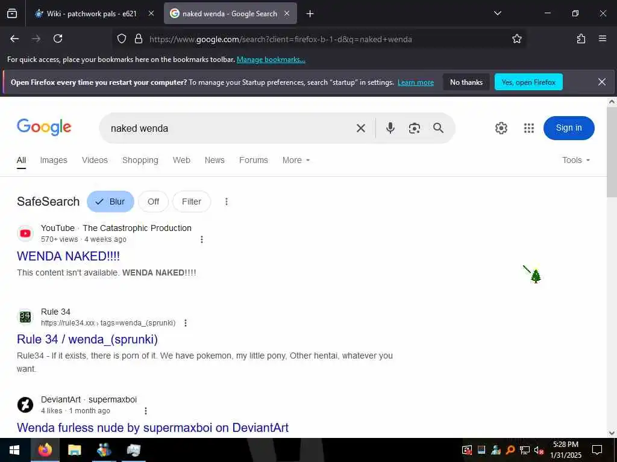Start Google voice search microphone
Viewport: 617px width, 462px height.
[390, 128]
